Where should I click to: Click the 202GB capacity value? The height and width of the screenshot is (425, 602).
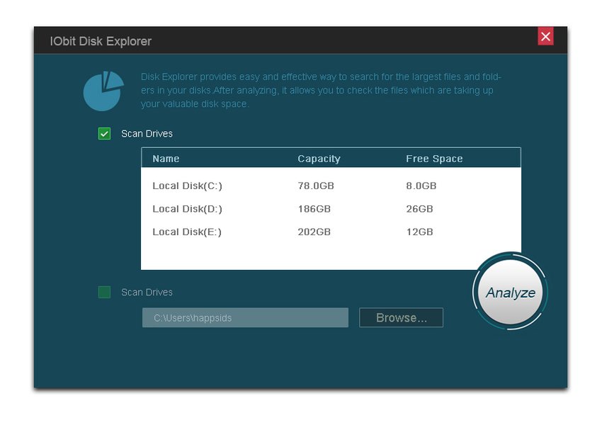(x=314, y=232)
